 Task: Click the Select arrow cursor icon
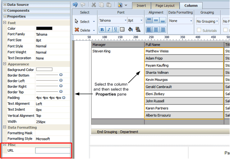pyautogui.click(x=76, y=21)
